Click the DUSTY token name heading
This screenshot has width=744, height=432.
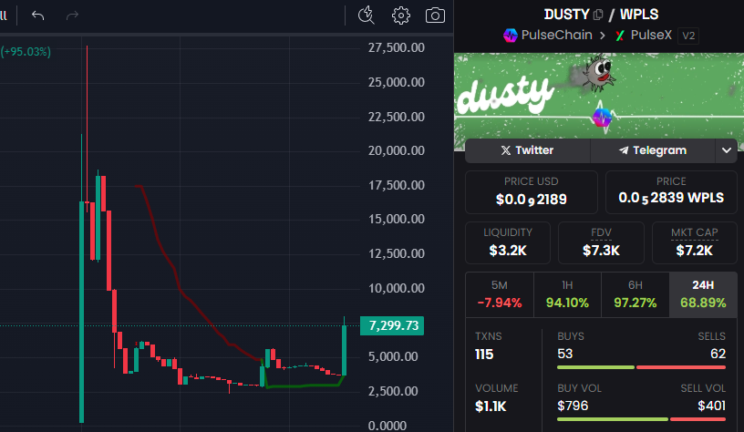tap(566, 15)
